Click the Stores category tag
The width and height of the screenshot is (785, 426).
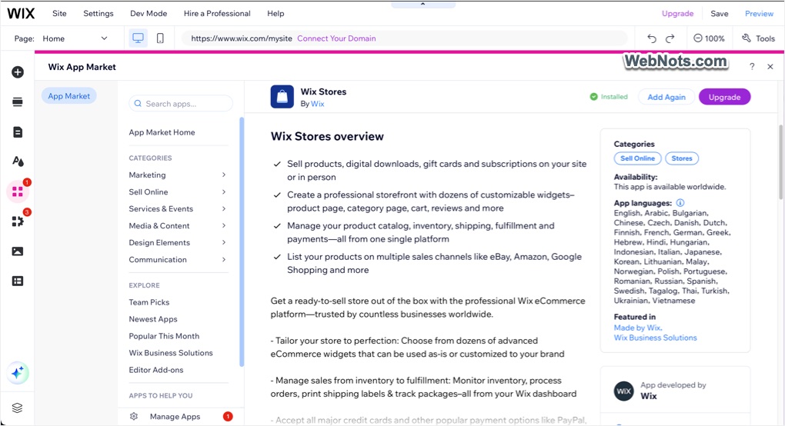point(682,158)
